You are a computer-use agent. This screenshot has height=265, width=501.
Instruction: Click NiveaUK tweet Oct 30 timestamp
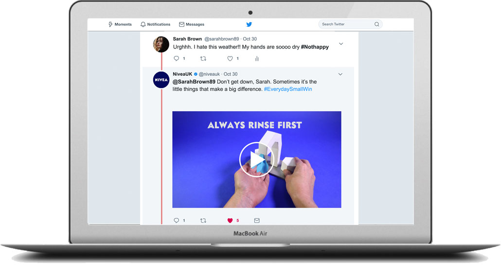click(231, 74)
